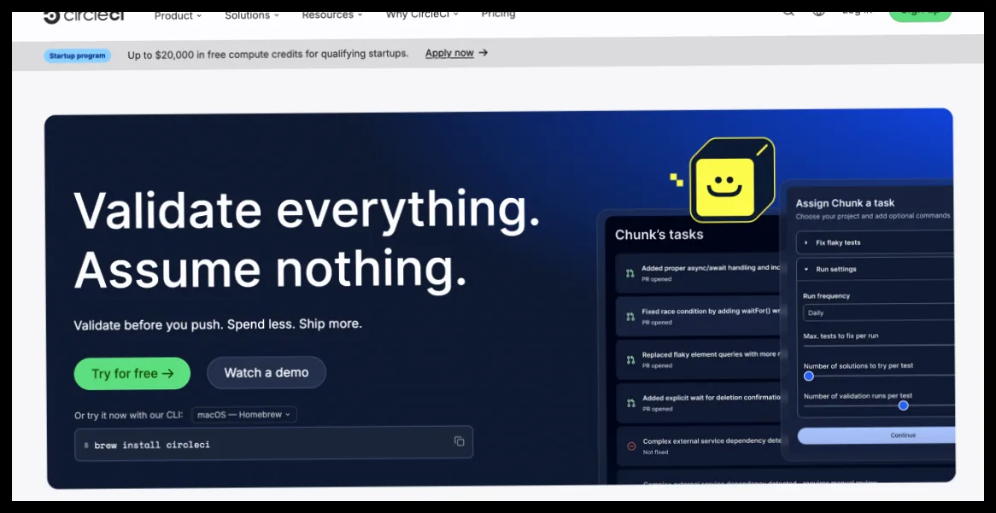Click the $20,000 free compute credits text
Image resolution: width=996 pixels, height=513 pixels.
tap(268, 54)
